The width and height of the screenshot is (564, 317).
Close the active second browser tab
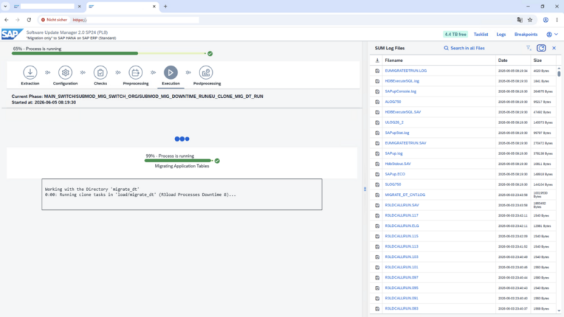(x=154, y=6)
